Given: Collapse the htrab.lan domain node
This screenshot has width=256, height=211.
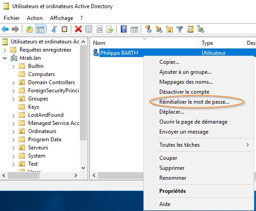Looking at the screenshot, I should (x=5, y=58).
